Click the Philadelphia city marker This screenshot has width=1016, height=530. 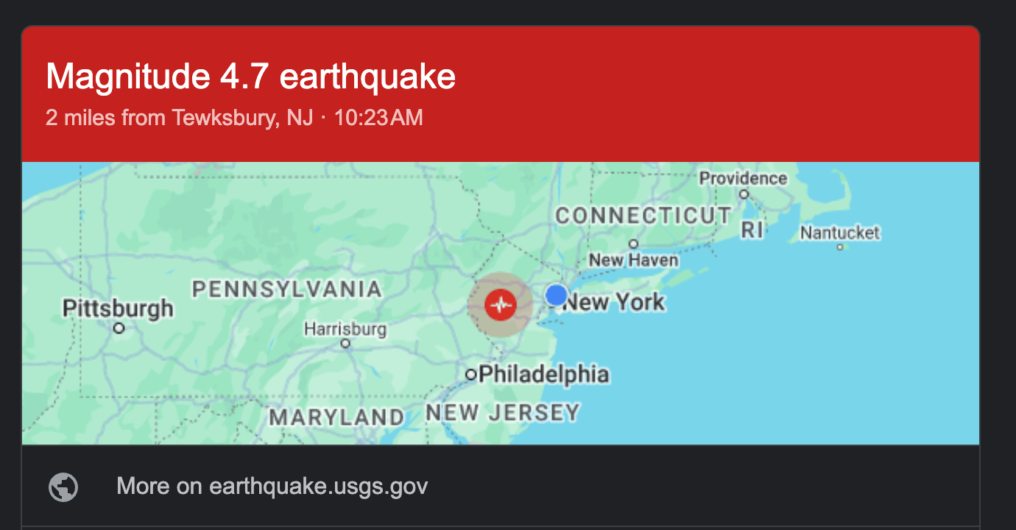tap(471, 375)
